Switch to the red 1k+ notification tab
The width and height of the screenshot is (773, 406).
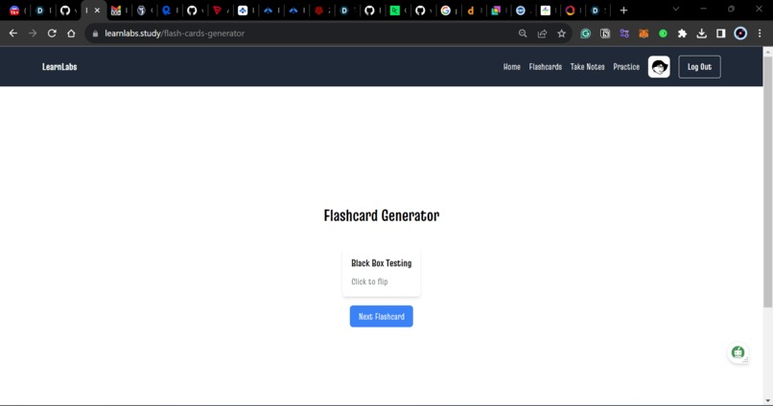click(14, 11)
